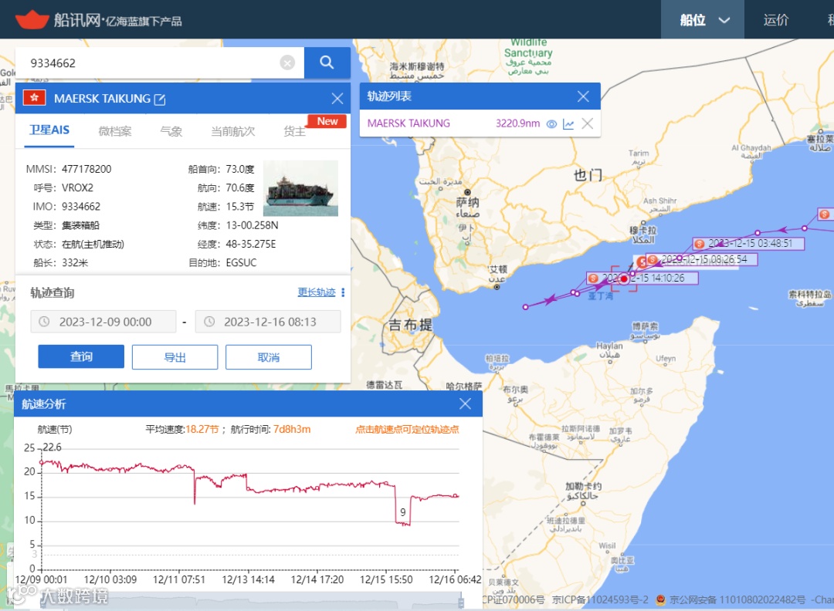Toggle track visibility eye icon for MAERSK TAIKUNG
The width and height of the screenshot is (834, 611).
point(551,123)
